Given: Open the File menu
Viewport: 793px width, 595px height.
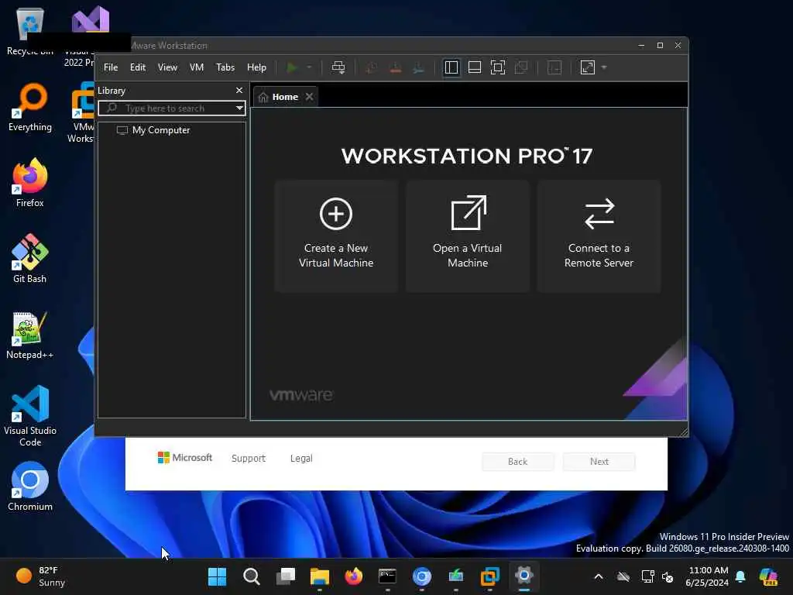Looking at the screenshot, I should (x=111, y=67).
